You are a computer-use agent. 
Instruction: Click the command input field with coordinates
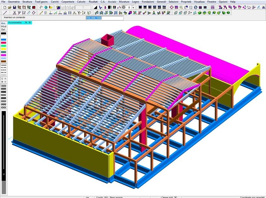[104, 18]
